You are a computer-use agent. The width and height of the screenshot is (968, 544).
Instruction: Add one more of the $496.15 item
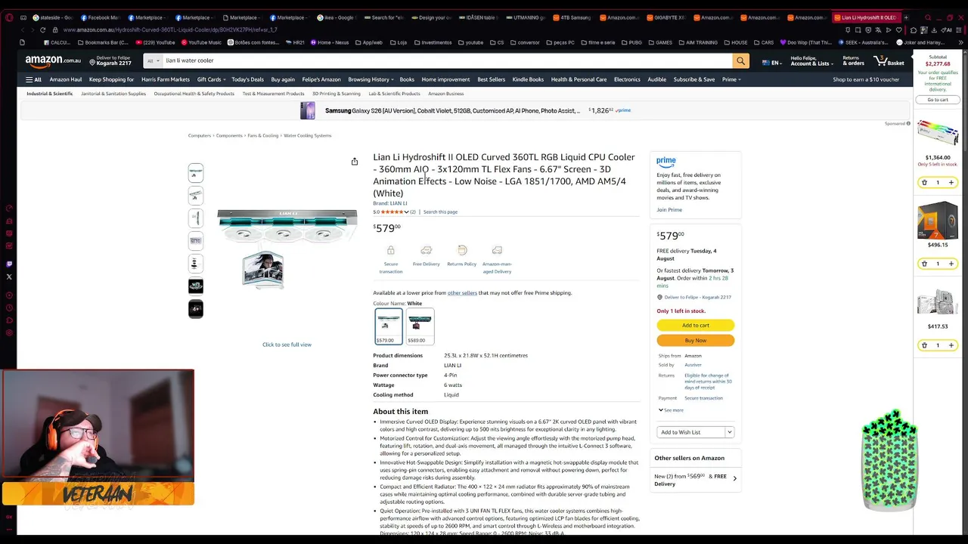click(951, 264)
